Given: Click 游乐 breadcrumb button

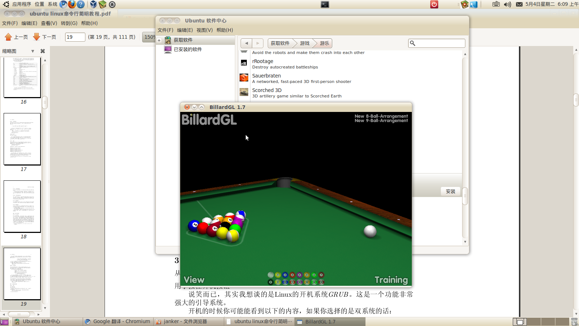Looking at the screenshot, I should click(x=325, y=43).
